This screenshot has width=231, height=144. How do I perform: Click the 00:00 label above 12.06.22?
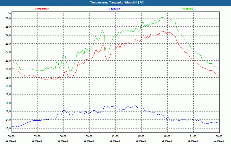[x=219, y=137]
